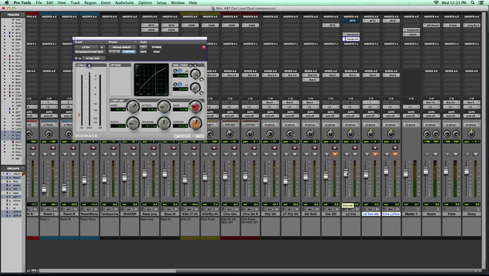489x276 pixels.
Task: Open the group selector on Rhy Gtr track
Action: click(x=270, y=125)
